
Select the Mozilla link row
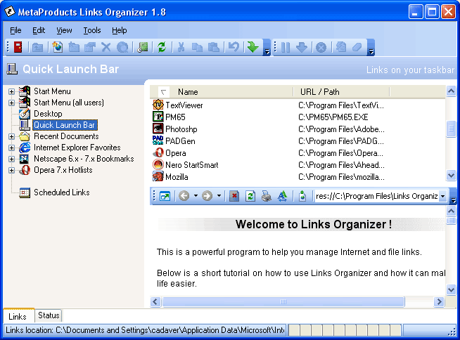(x=298, y=177)
